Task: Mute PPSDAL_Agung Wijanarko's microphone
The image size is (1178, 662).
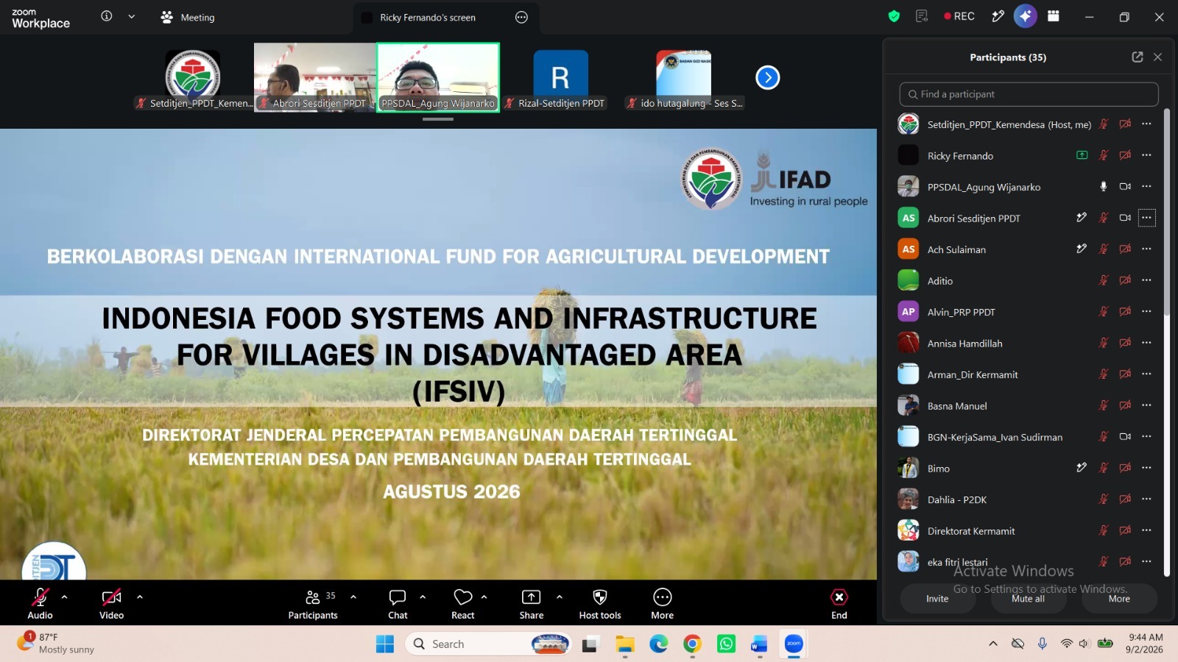Action: [x=1103, y=187]
